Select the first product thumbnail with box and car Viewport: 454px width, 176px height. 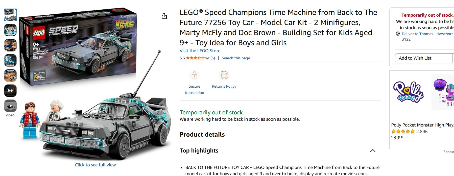10,15
